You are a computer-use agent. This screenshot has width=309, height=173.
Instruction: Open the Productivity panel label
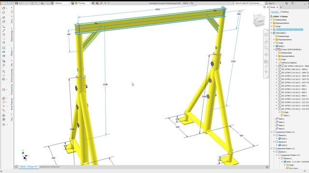click(x=12, y=89)
